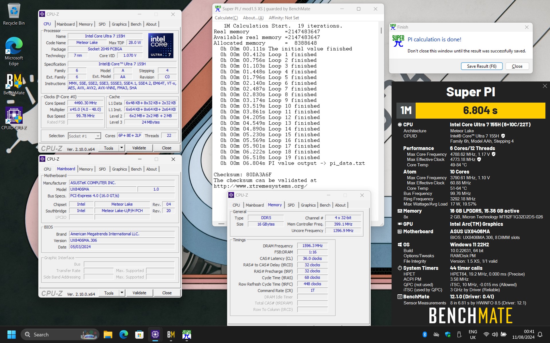This screenshot has width=550, height=343.
Task: Close the Finish dialog with the X
Action: coord(527,27)
